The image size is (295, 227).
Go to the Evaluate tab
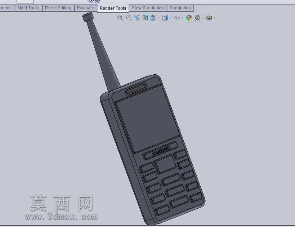point(85,8)
